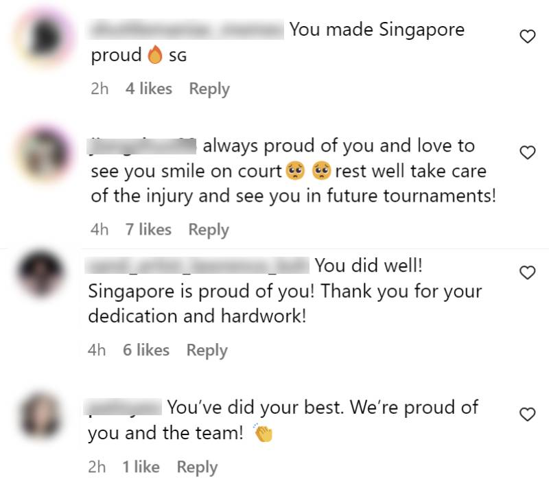
Task: Reply to the "always proud of you" comment
Action: pos(209,230)
